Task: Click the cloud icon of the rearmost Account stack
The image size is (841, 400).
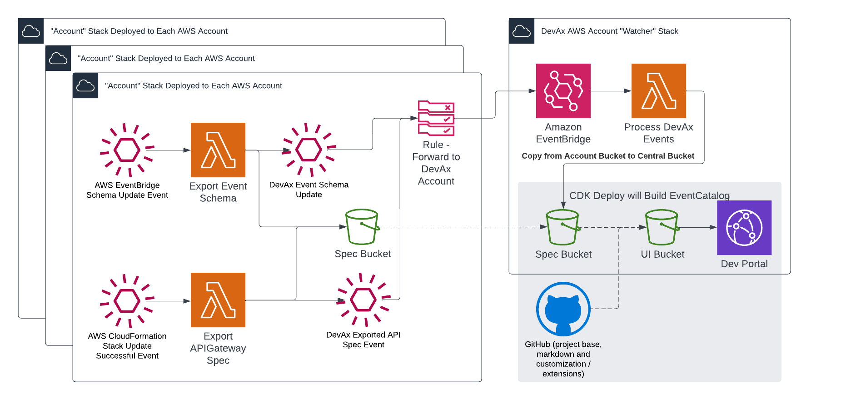Action: (31, 31)
